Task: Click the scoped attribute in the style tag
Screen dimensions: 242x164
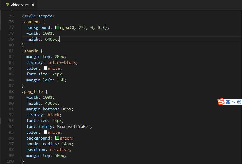Action: (x=45, y=16)
